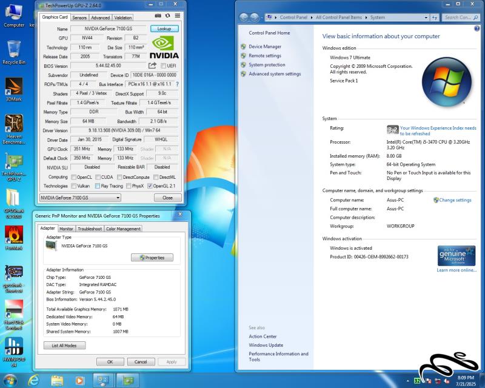The height and width of the screenshot is (388, 485).
Task: Switch to the Monitor tab in Properties
Action: 66,229
